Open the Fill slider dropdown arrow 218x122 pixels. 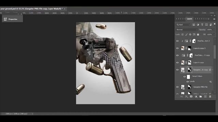pyautogui.click(x=214, y=35)
